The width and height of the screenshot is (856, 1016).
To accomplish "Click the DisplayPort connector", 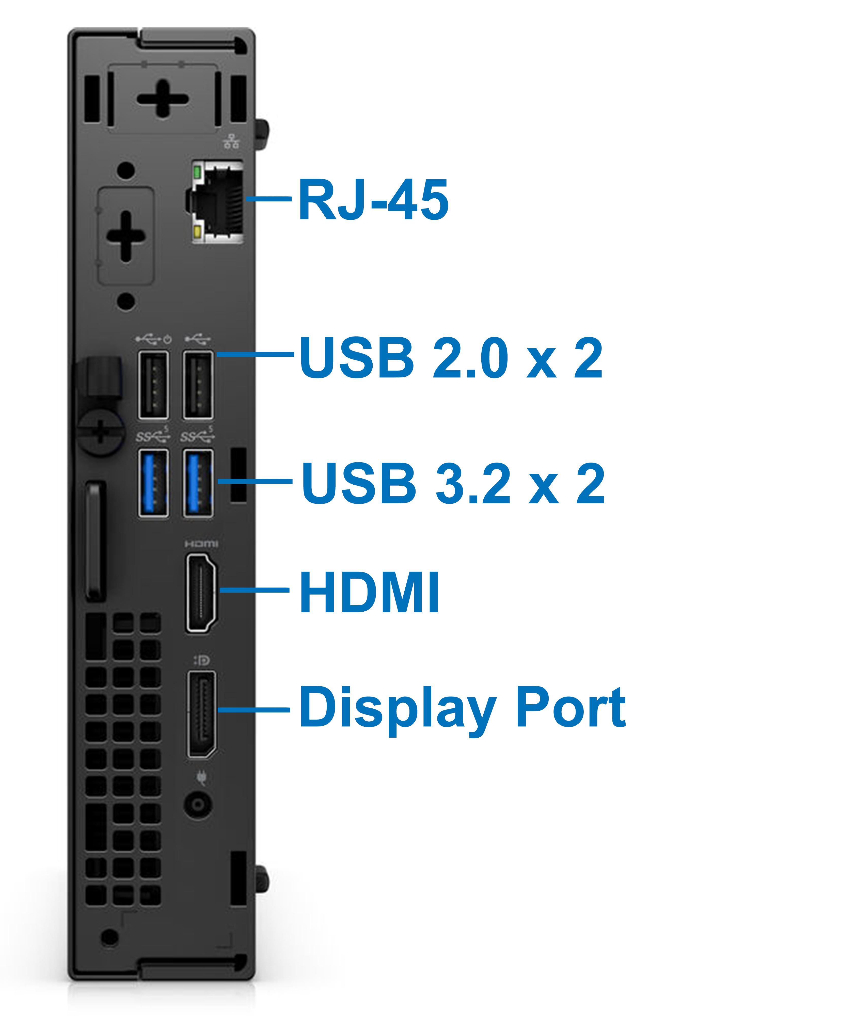I will [x=202, y=714].
